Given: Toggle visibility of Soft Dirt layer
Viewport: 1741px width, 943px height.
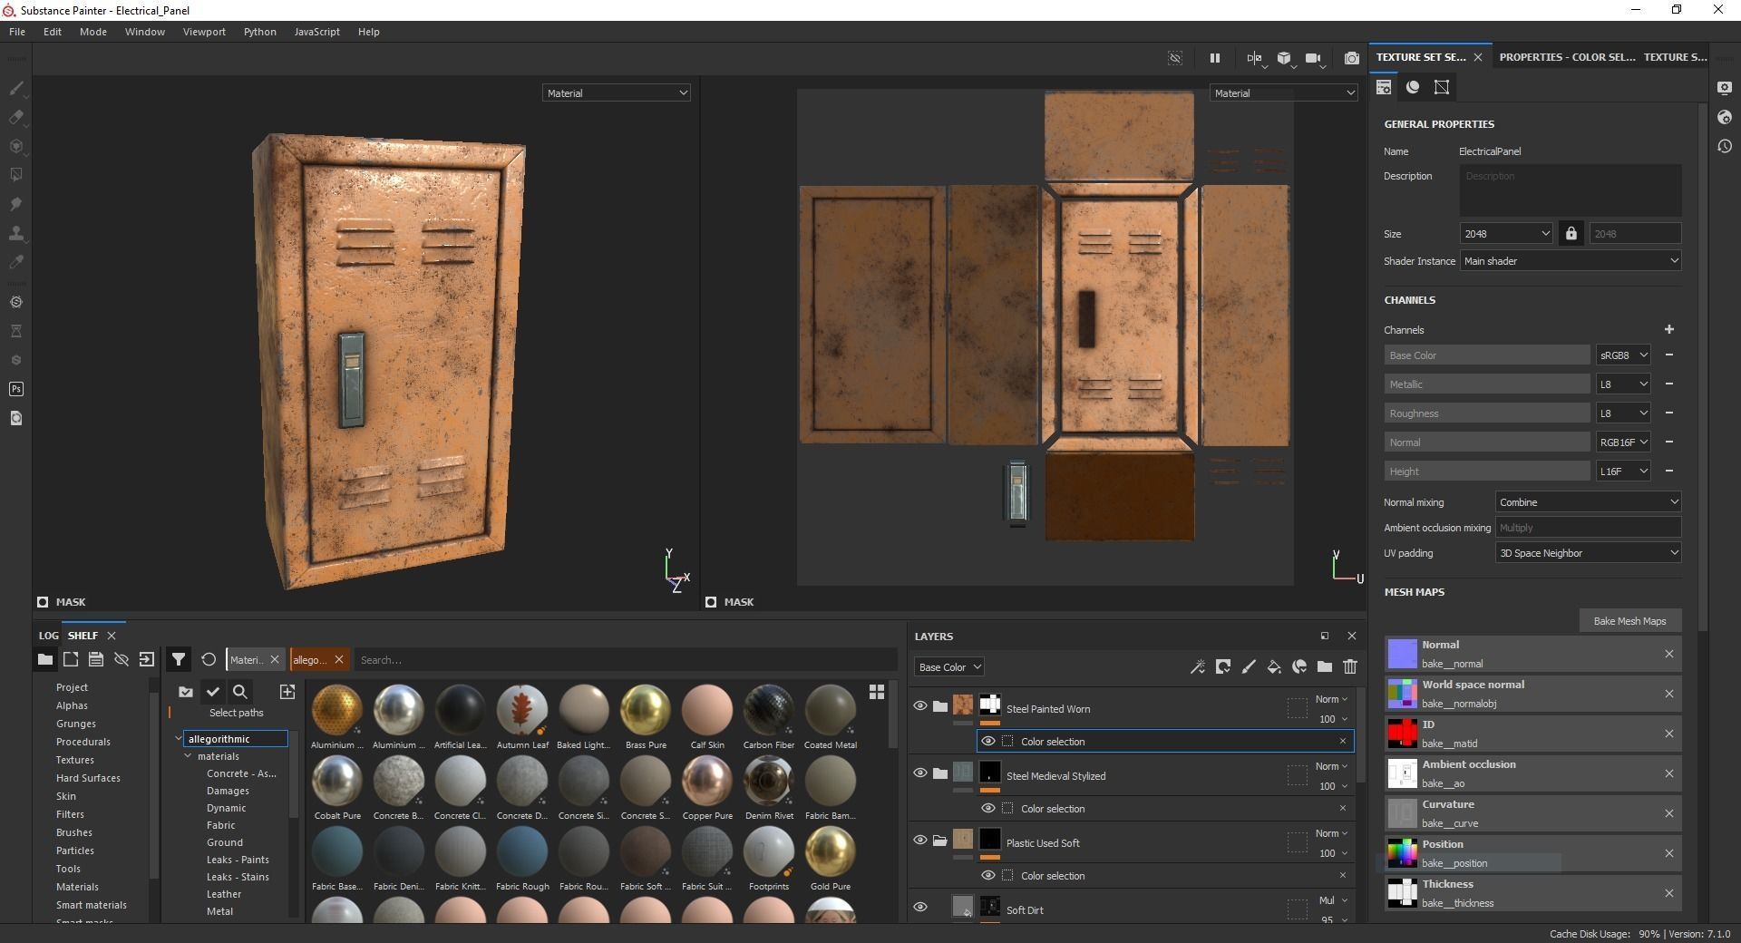Looking at the screenshot, I should [920, 907].
